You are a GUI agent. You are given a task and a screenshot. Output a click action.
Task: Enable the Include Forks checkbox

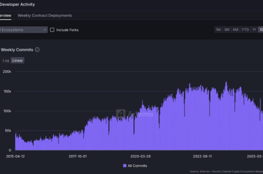[52, 30]
